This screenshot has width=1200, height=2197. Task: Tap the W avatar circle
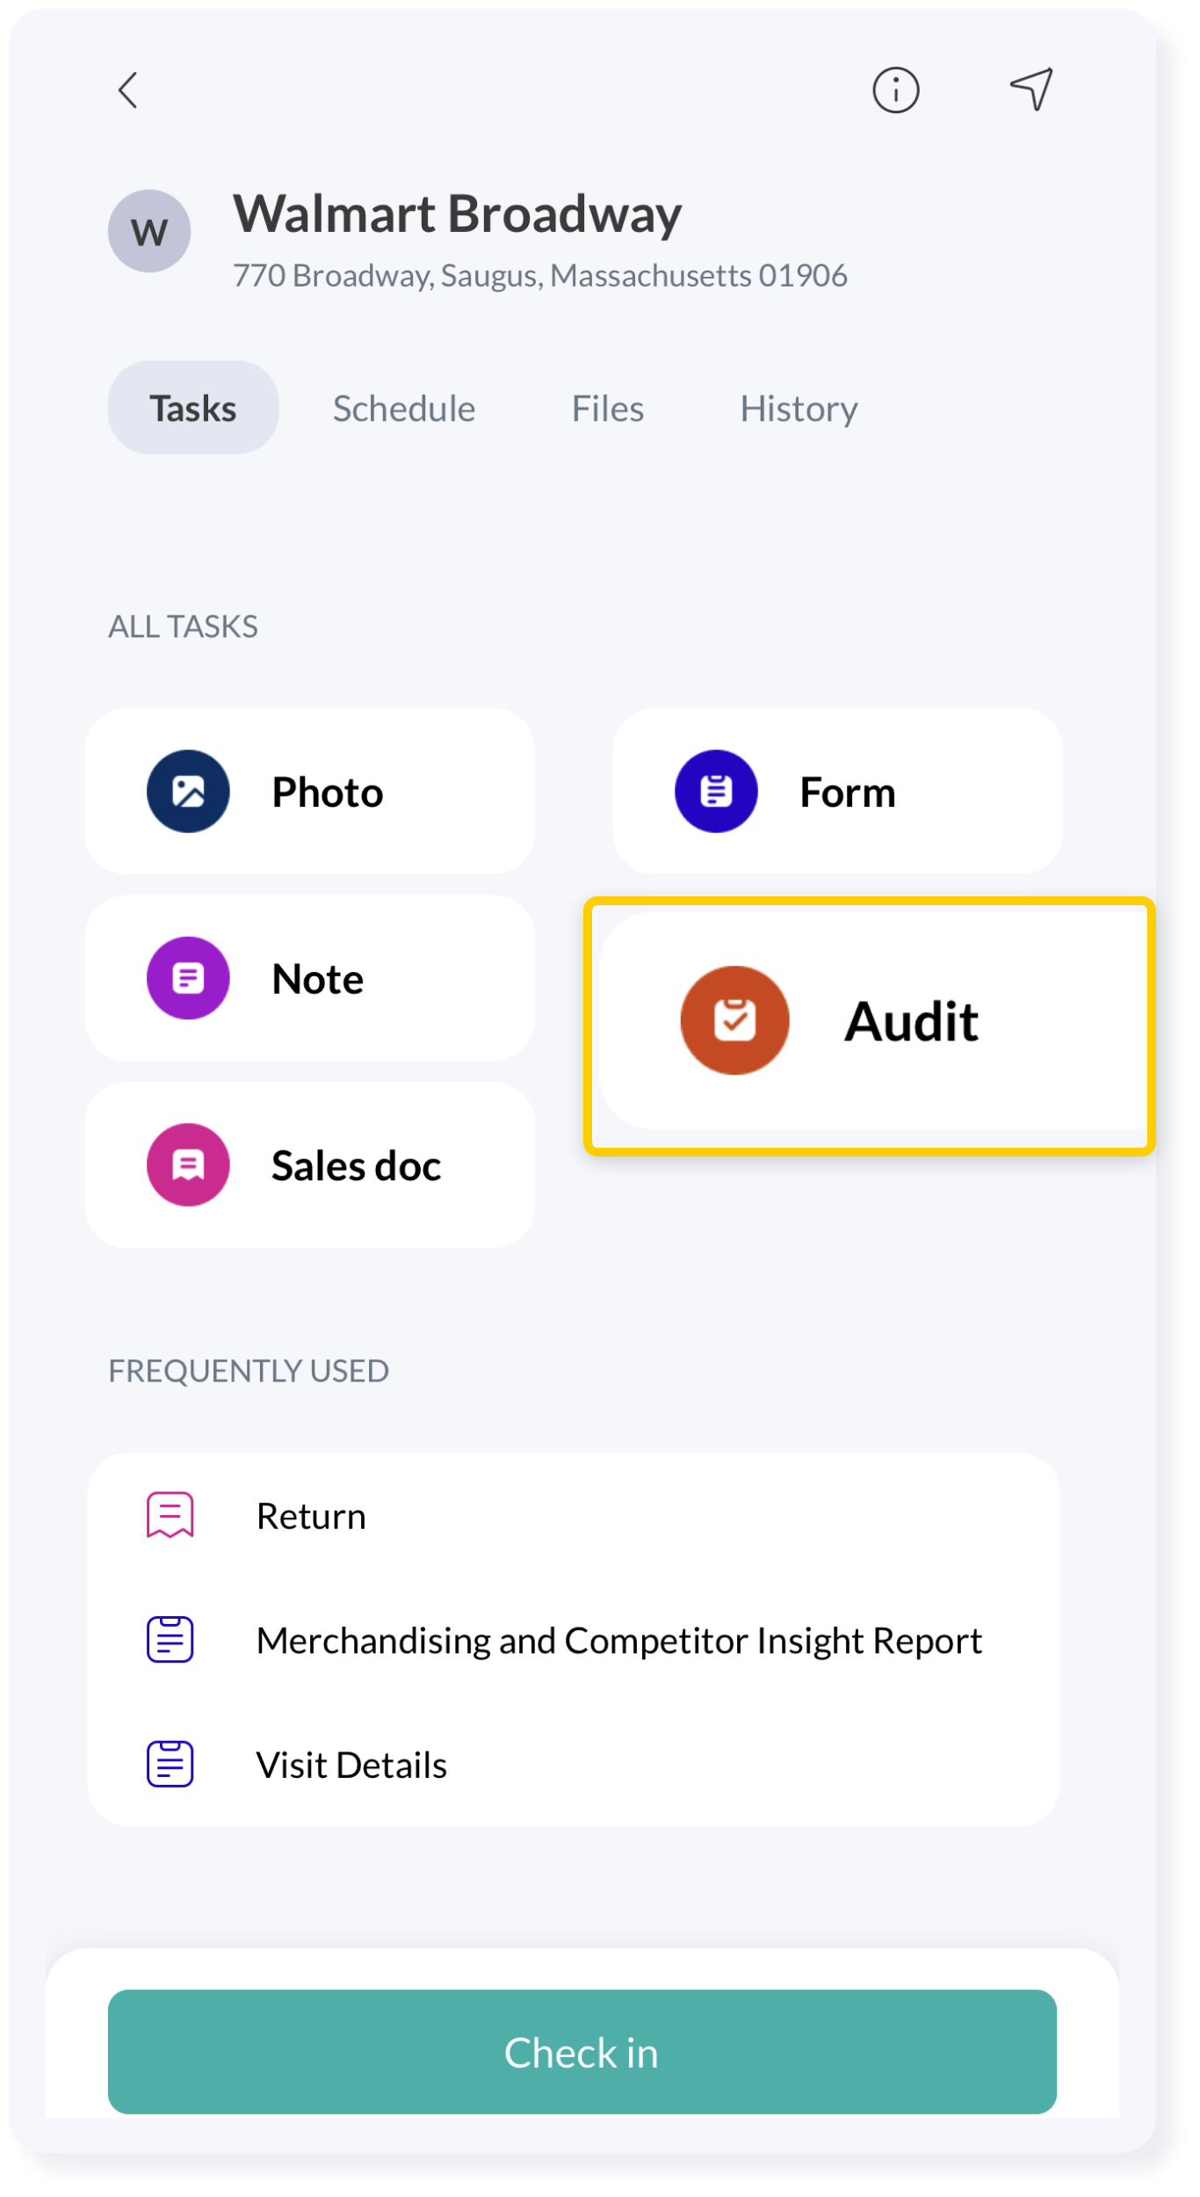(149, 231)
